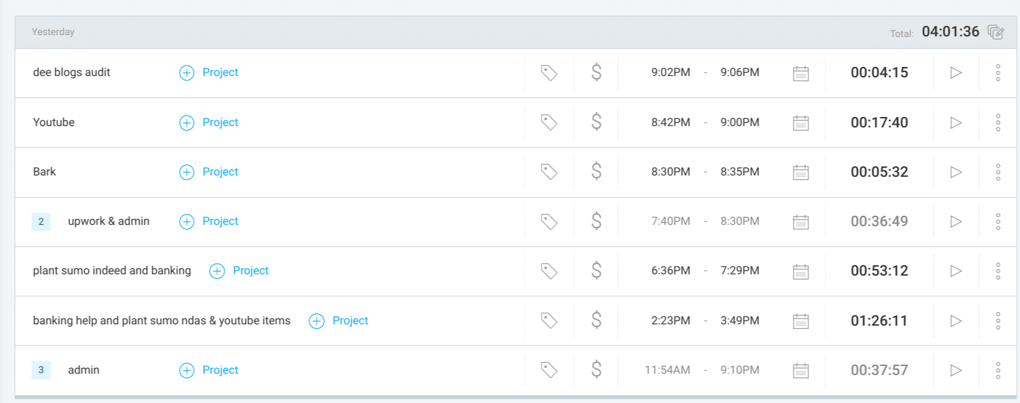
Task: Add Project to dee blogs audit
Action: point(208,73)
